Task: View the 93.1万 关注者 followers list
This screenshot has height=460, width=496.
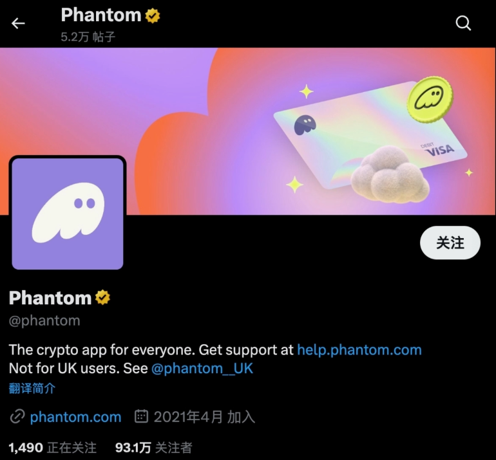Action: coord(154,447)
